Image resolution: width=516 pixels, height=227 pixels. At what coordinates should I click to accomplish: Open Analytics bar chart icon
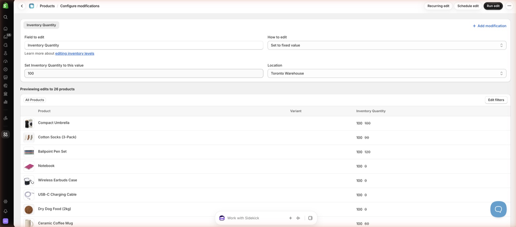(x=5, y=102)
